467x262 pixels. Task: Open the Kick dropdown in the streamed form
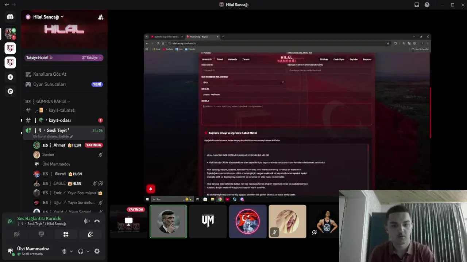pyautogui.click(x=243, y=82)
